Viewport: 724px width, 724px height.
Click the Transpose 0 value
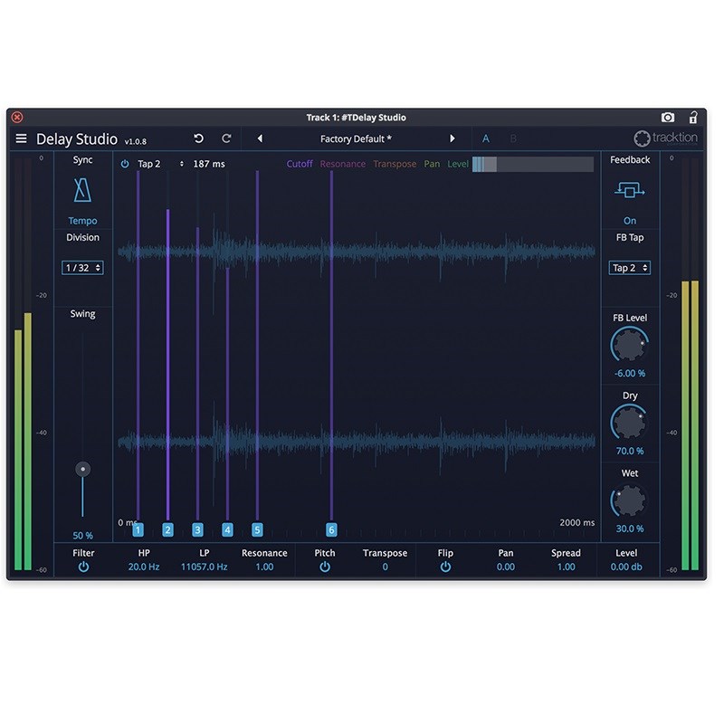click(x=386, y=567)
